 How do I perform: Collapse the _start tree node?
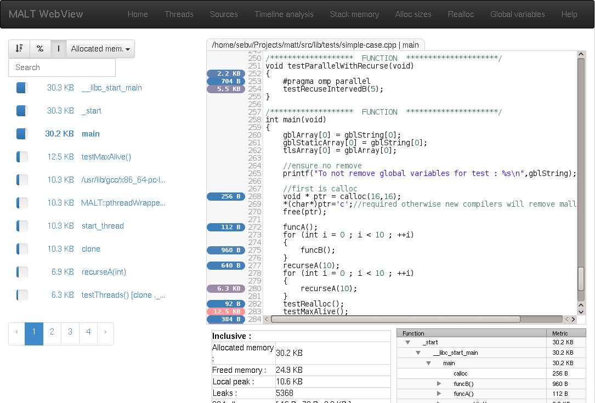(x=408, y=343)
